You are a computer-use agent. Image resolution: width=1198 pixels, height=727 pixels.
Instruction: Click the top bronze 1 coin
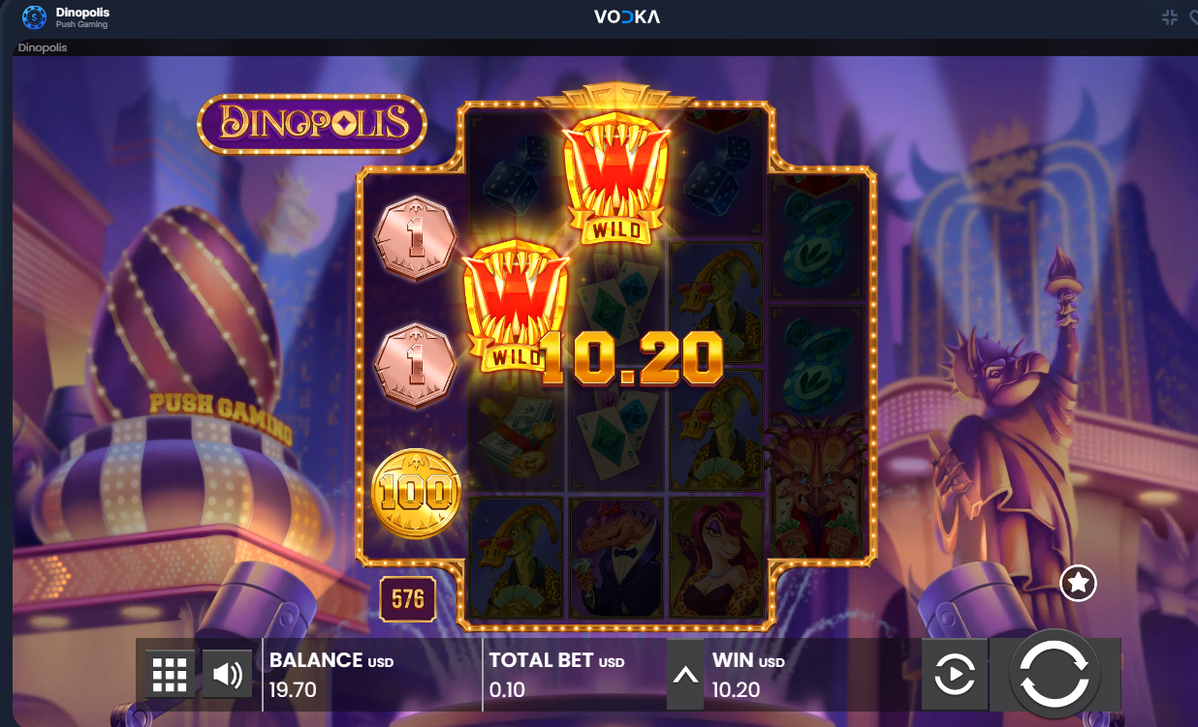(x=415, y=238)
